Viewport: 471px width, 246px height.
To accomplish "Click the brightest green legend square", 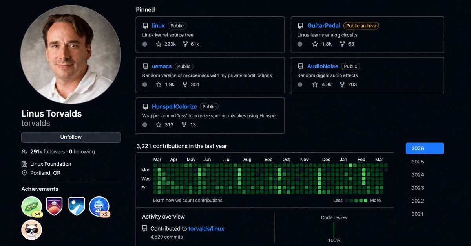I will (366, 201).
